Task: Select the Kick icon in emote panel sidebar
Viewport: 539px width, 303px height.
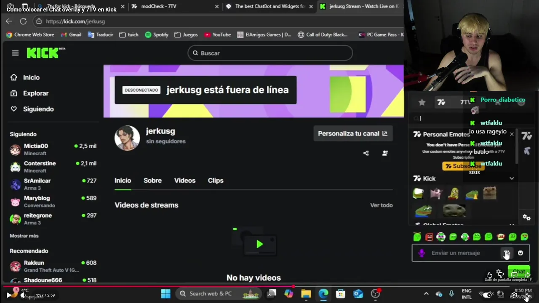Action: tap(526, 151)
